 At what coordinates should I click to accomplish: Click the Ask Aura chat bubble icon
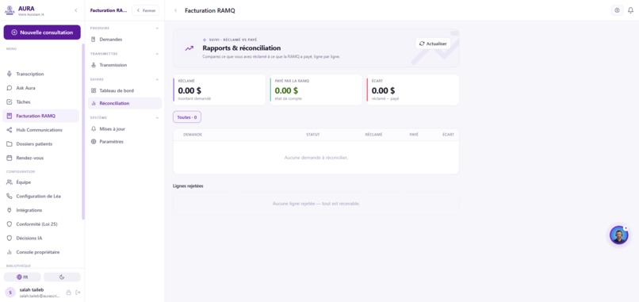(10, 88)
